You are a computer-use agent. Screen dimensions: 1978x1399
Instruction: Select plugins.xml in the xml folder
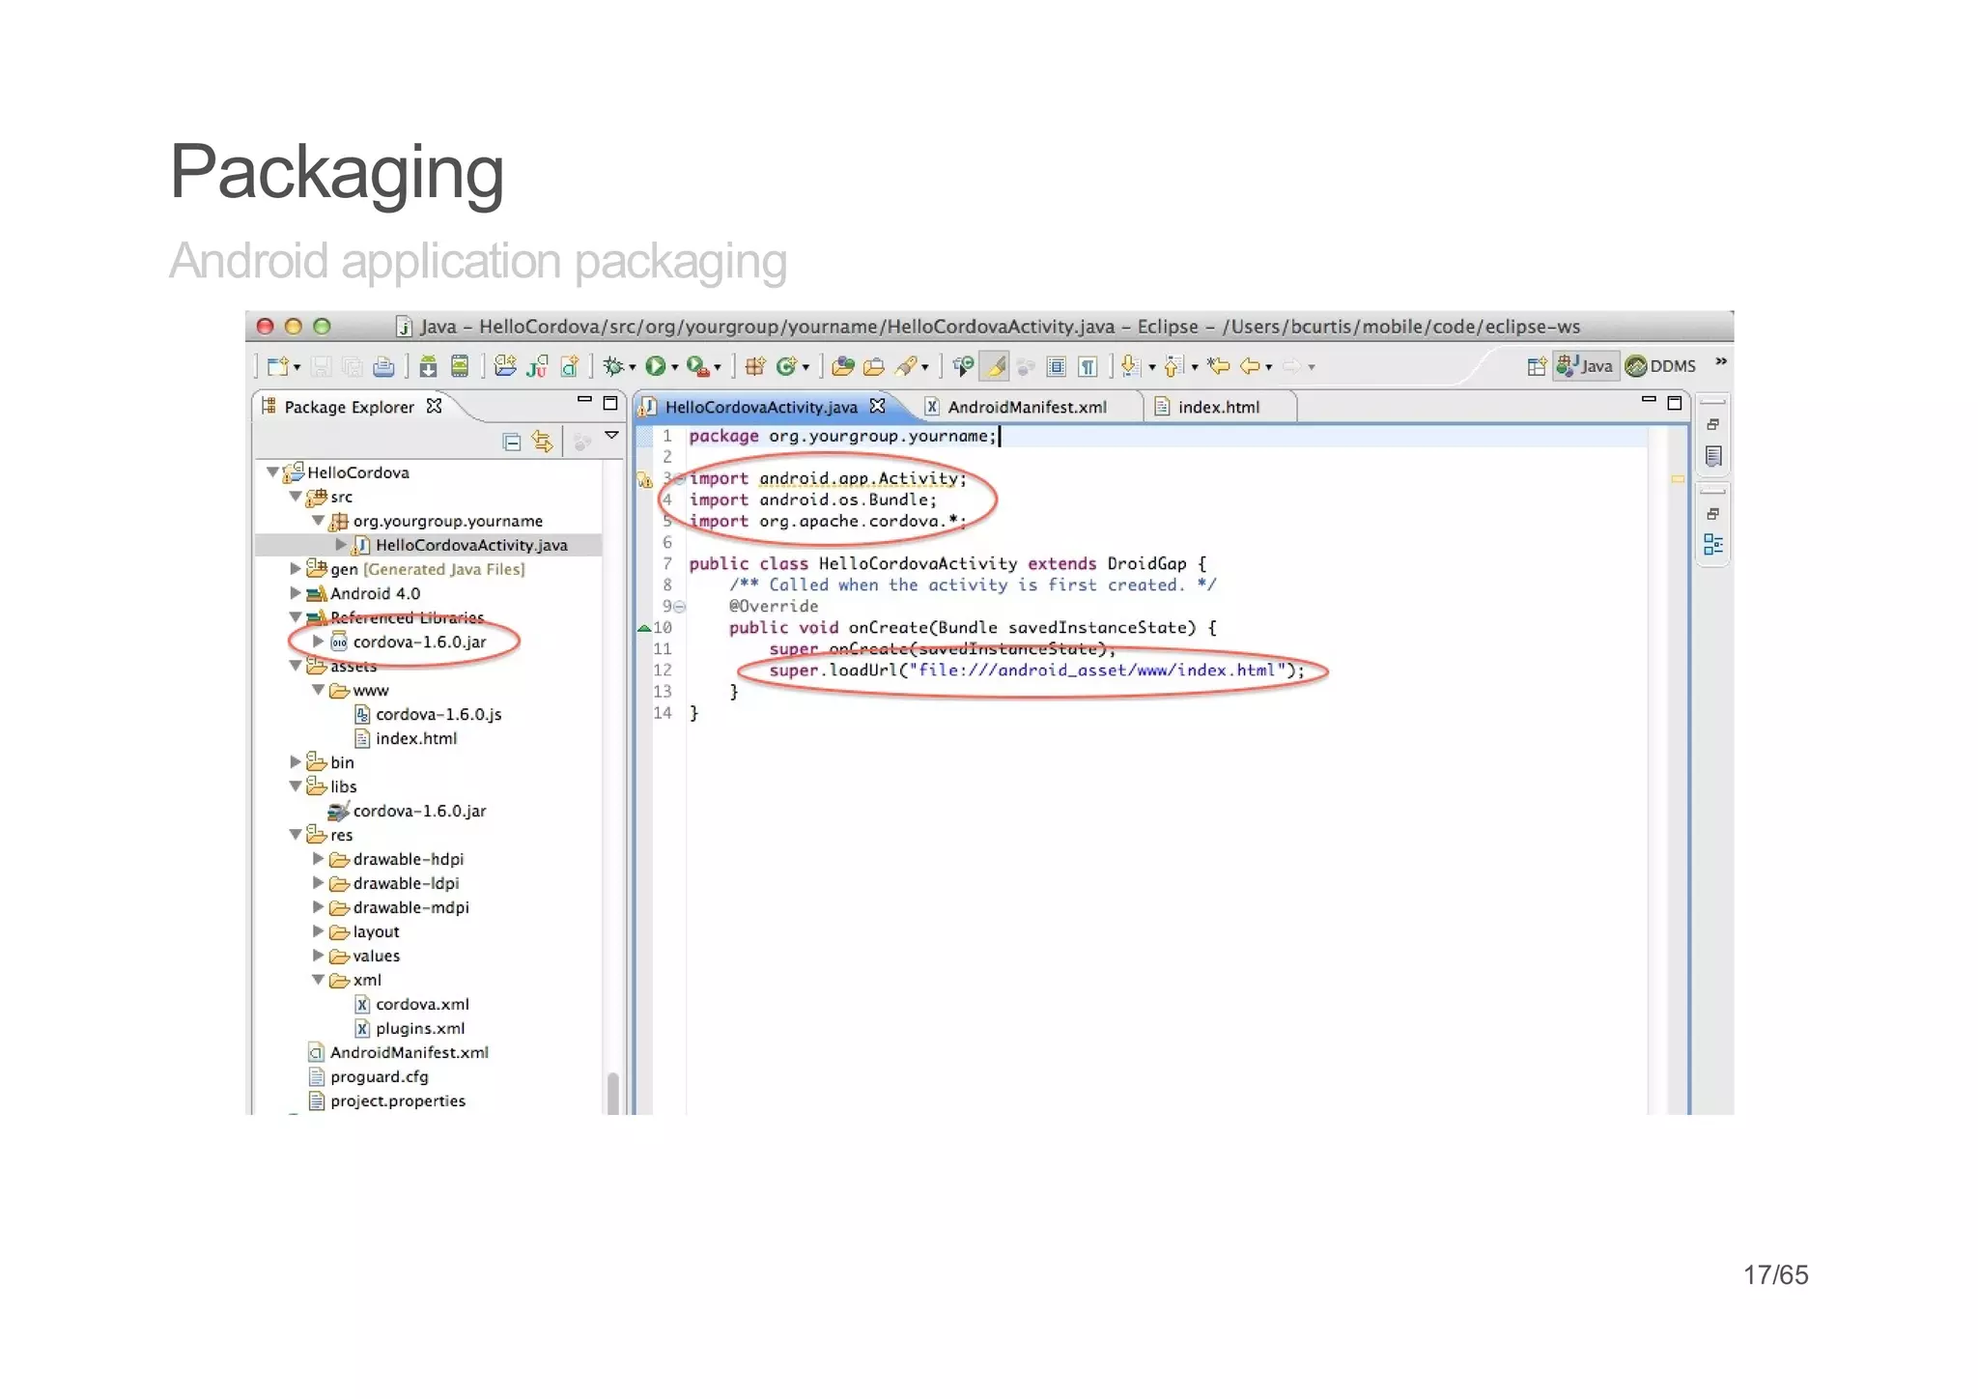pyautogui.click(x=420, y=1028)
